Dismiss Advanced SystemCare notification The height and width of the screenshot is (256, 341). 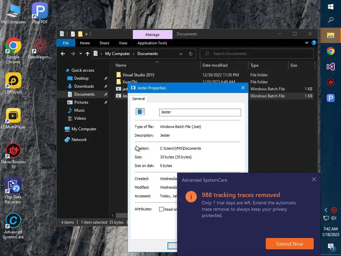[314, 179]
